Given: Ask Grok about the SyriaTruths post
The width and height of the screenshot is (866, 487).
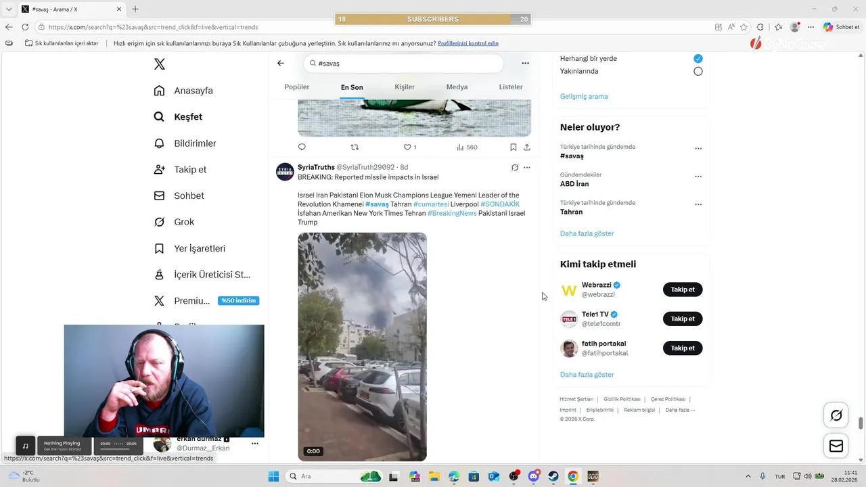Looking at the screenshot, I should click(x=515, y=167).
